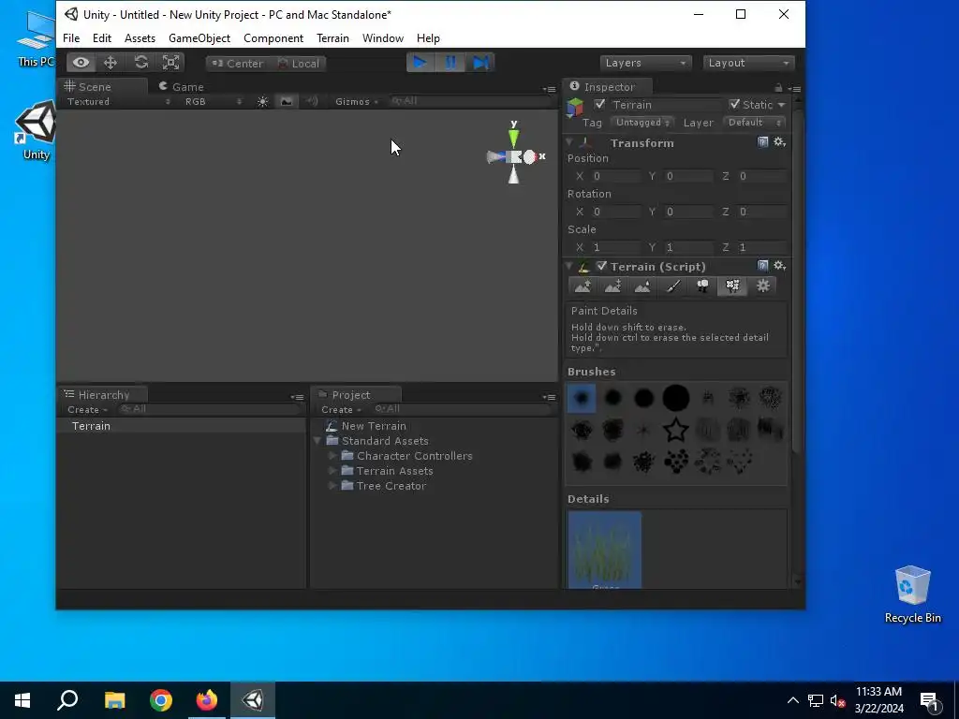
Task: Toggle the Terrain (Script) enabled checkbox
Action: [x=602, y=266]
